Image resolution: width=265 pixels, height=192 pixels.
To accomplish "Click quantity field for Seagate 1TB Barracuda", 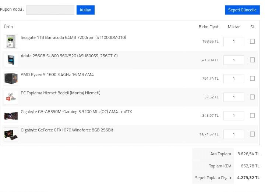I will point(234,41).
